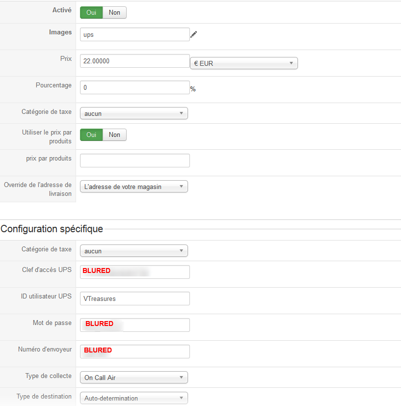Click the Clef d'accès UPS field

[x=134, y=272]
